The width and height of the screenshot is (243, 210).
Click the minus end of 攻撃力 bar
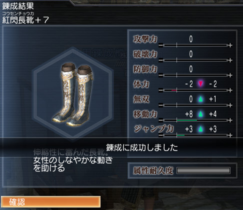[160, 45]
